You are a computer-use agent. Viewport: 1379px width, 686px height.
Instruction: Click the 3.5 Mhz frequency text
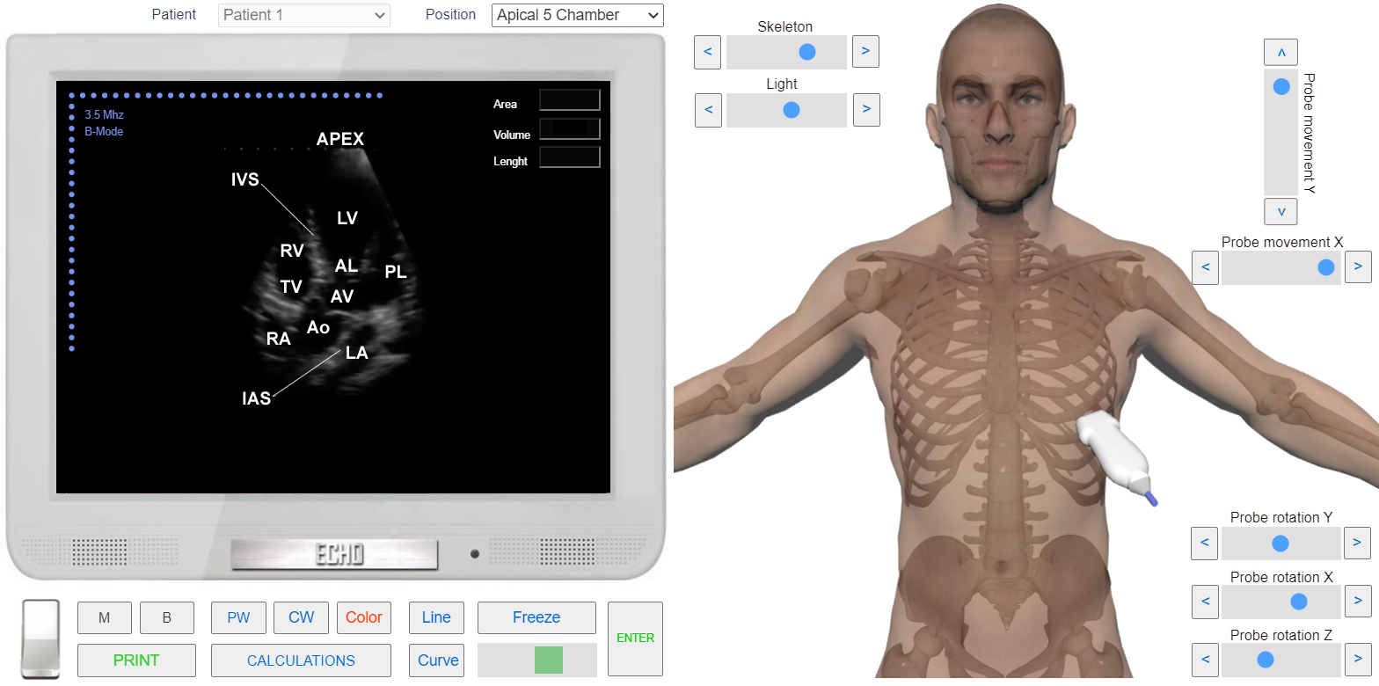(104, 115)
